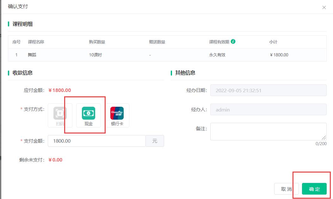This screenshot has width=333, height=199.
Task: Click the 取消 cancel button
Action: pos(287,189)
